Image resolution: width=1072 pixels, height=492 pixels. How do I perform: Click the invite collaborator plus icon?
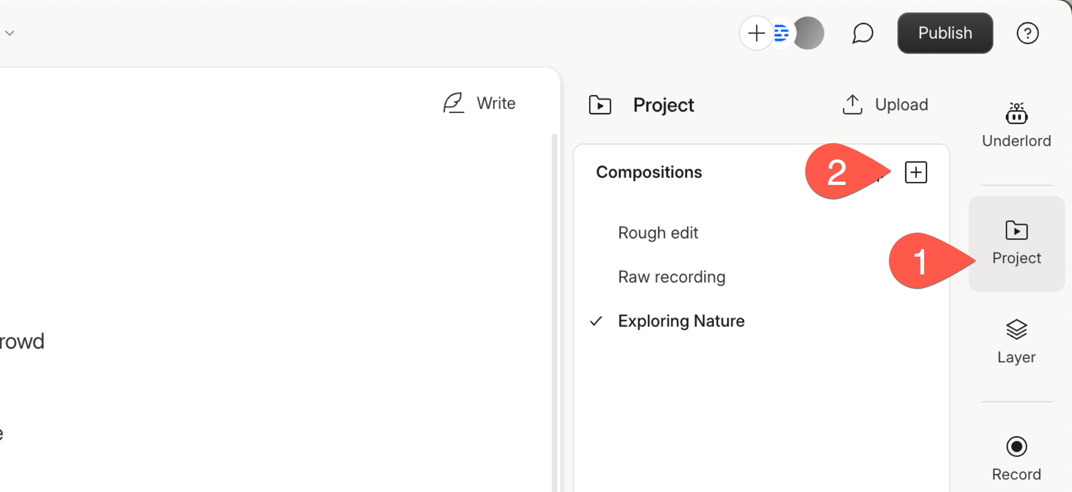(756, 33)
